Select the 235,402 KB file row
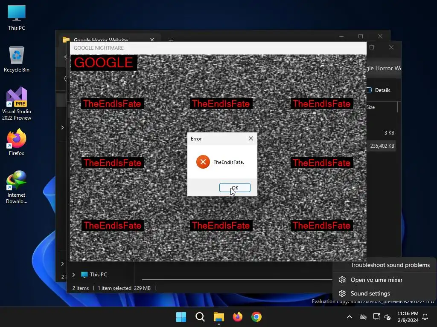 tap(381, 146)
